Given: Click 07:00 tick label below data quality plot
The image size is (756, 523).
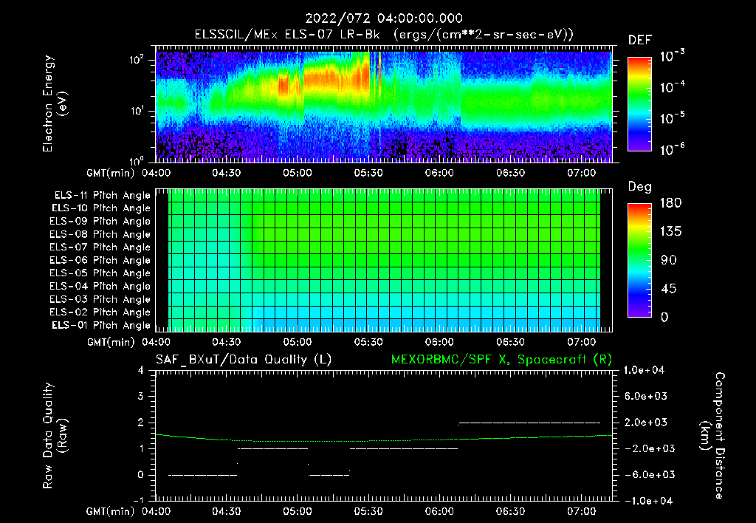Looking at the screenshot, I should click(582, 511).
